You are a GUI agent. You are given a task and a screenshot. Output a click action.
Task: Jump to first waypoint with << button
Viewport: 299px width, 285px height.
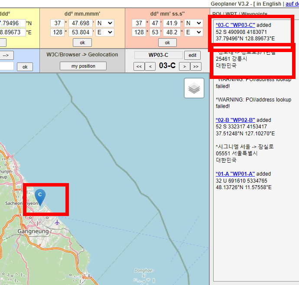pyautogui.click(x=139, y=66)
